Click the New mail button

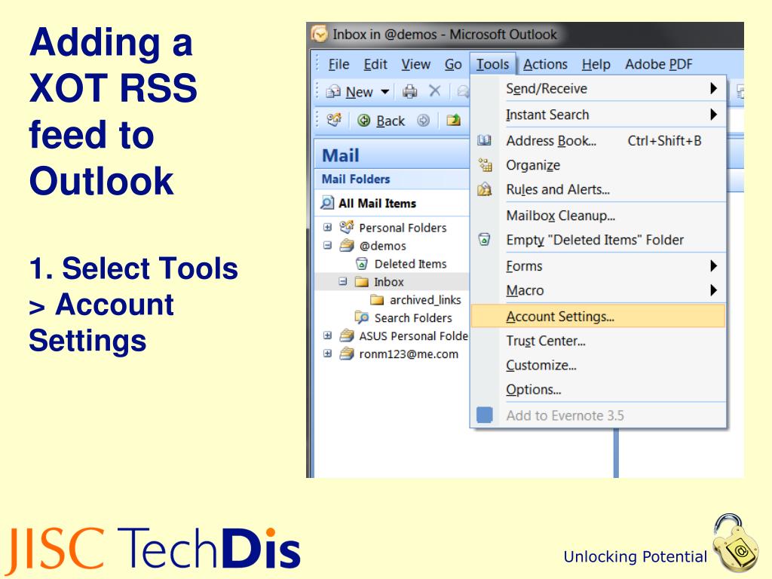[x=350, y=91]
